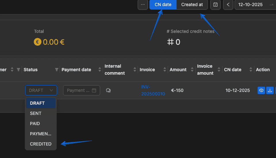This screenshot has height=158, width=276.
Task: View credit note with eye icon
Action: (261, 90)
